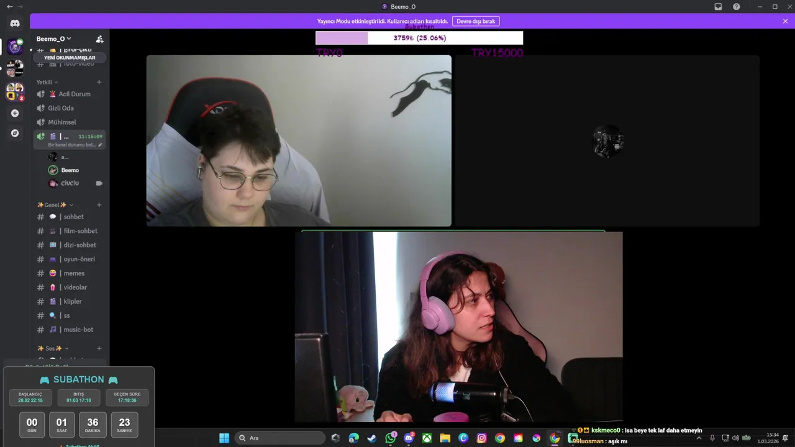Open the videolar channel
The height and width of the screenshot is (447, 795).
click(69, 287)
